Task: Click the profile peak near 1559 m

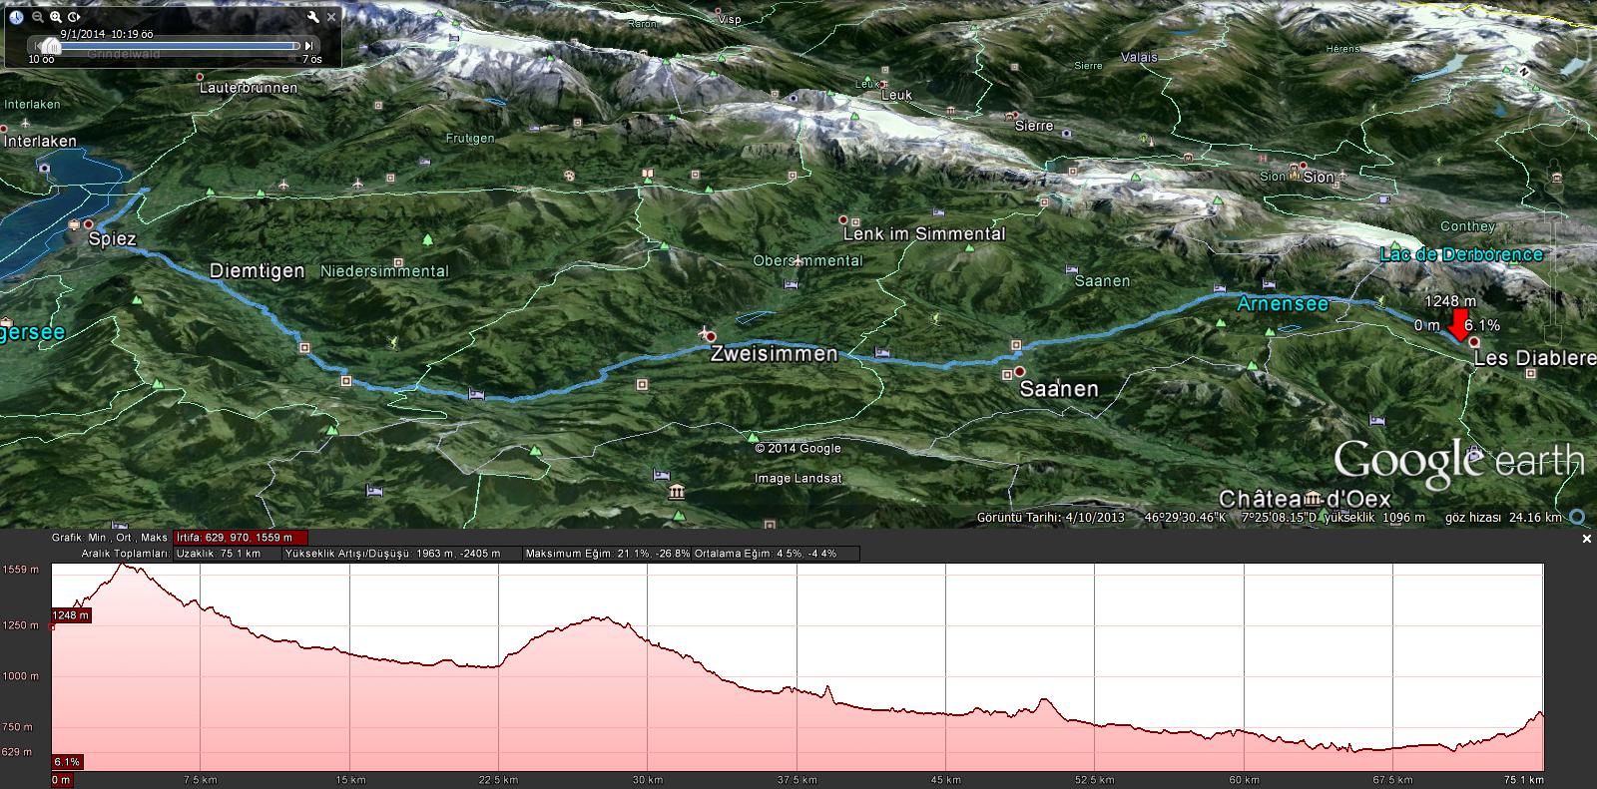Action: click(124, 566)
